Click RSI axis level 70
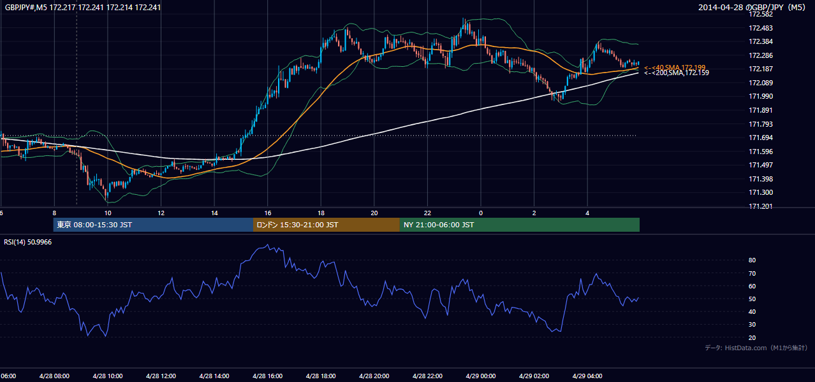 (x=753, y=273)
